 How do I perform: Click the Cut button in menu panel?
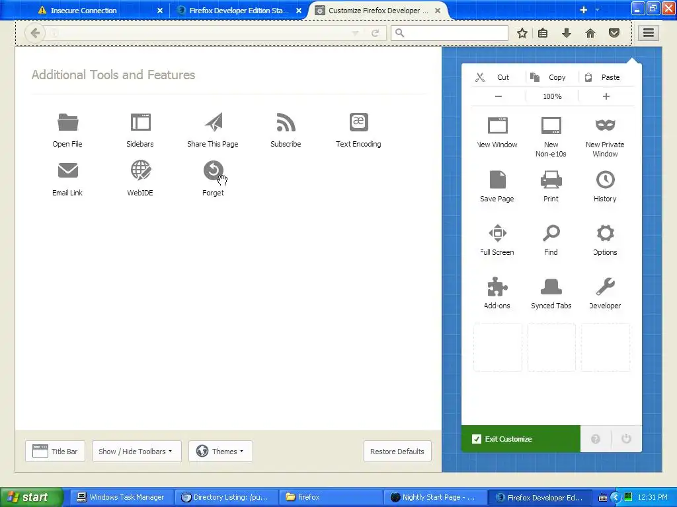click(498, 77)
